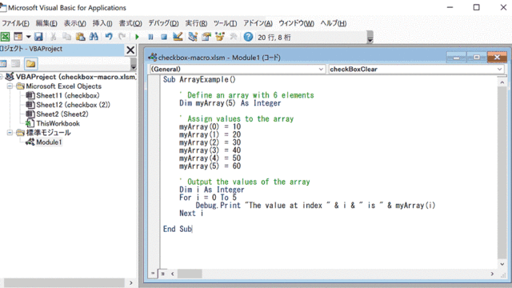Click View Code icon in project pane
512x288 pixels.
(x=3, y=64)
